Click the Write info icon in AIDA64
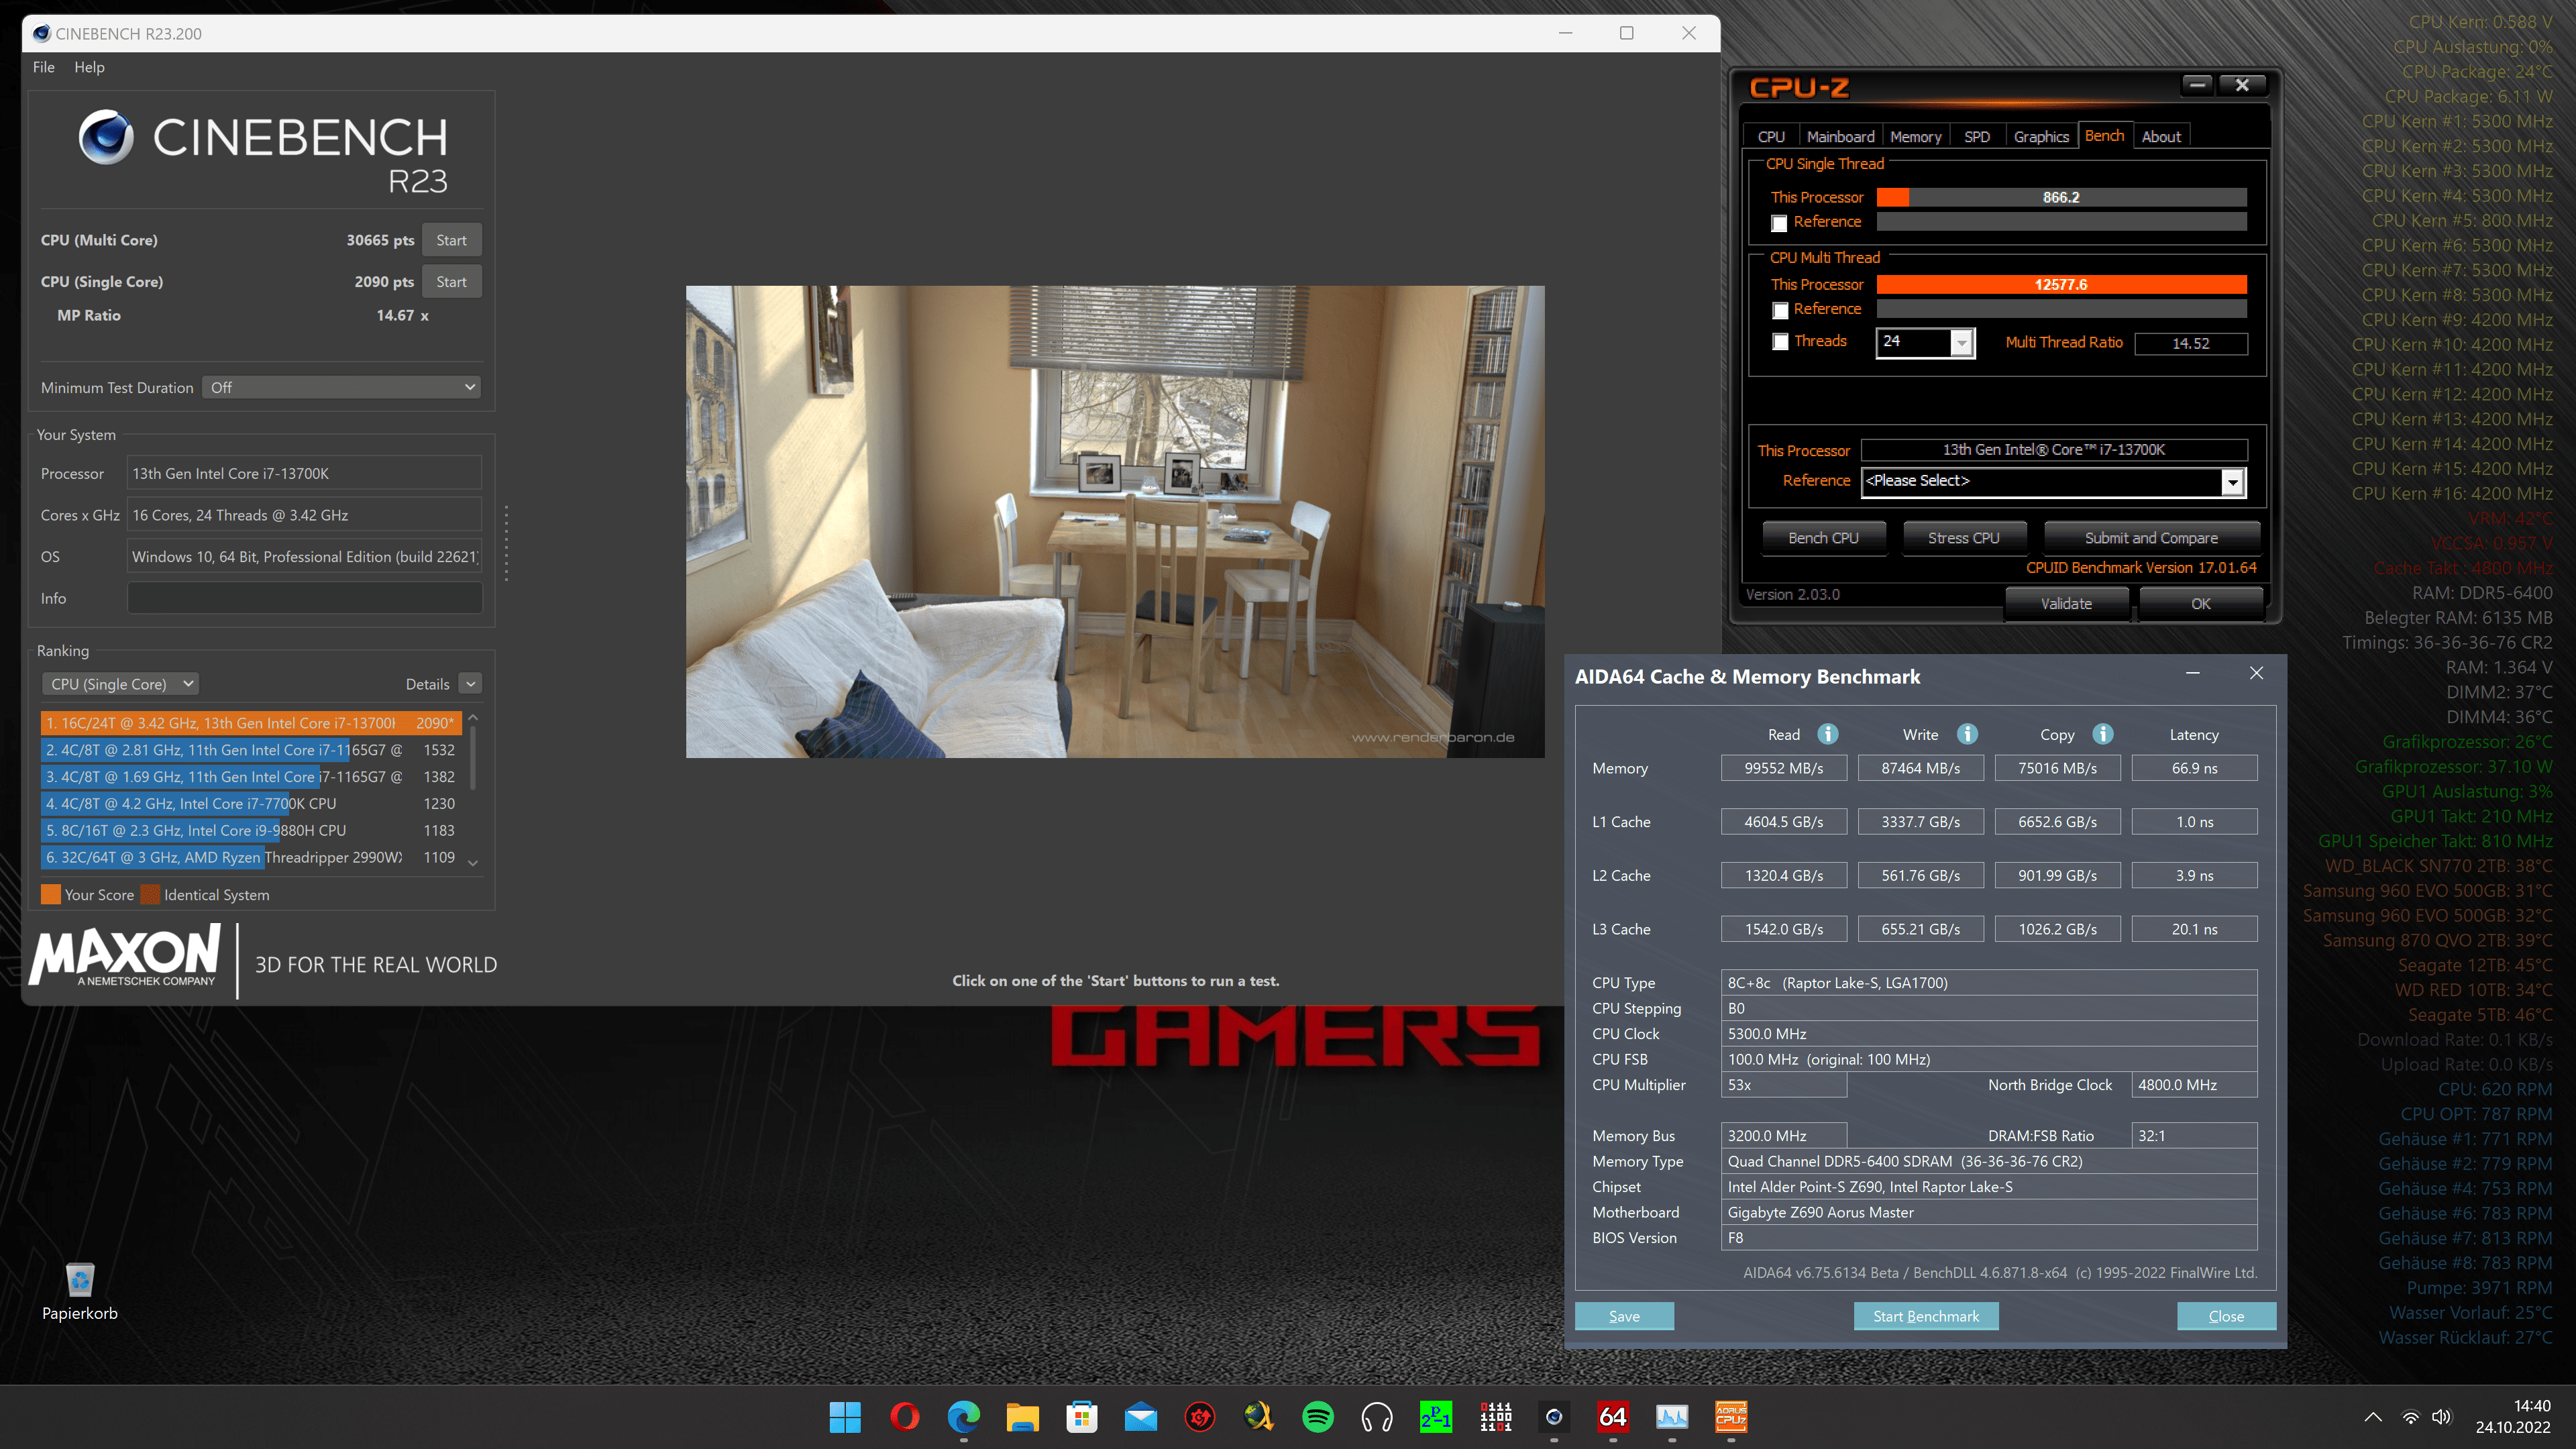Image resolution: width=2576 pixels, height=1449 pixels. 1967,734
